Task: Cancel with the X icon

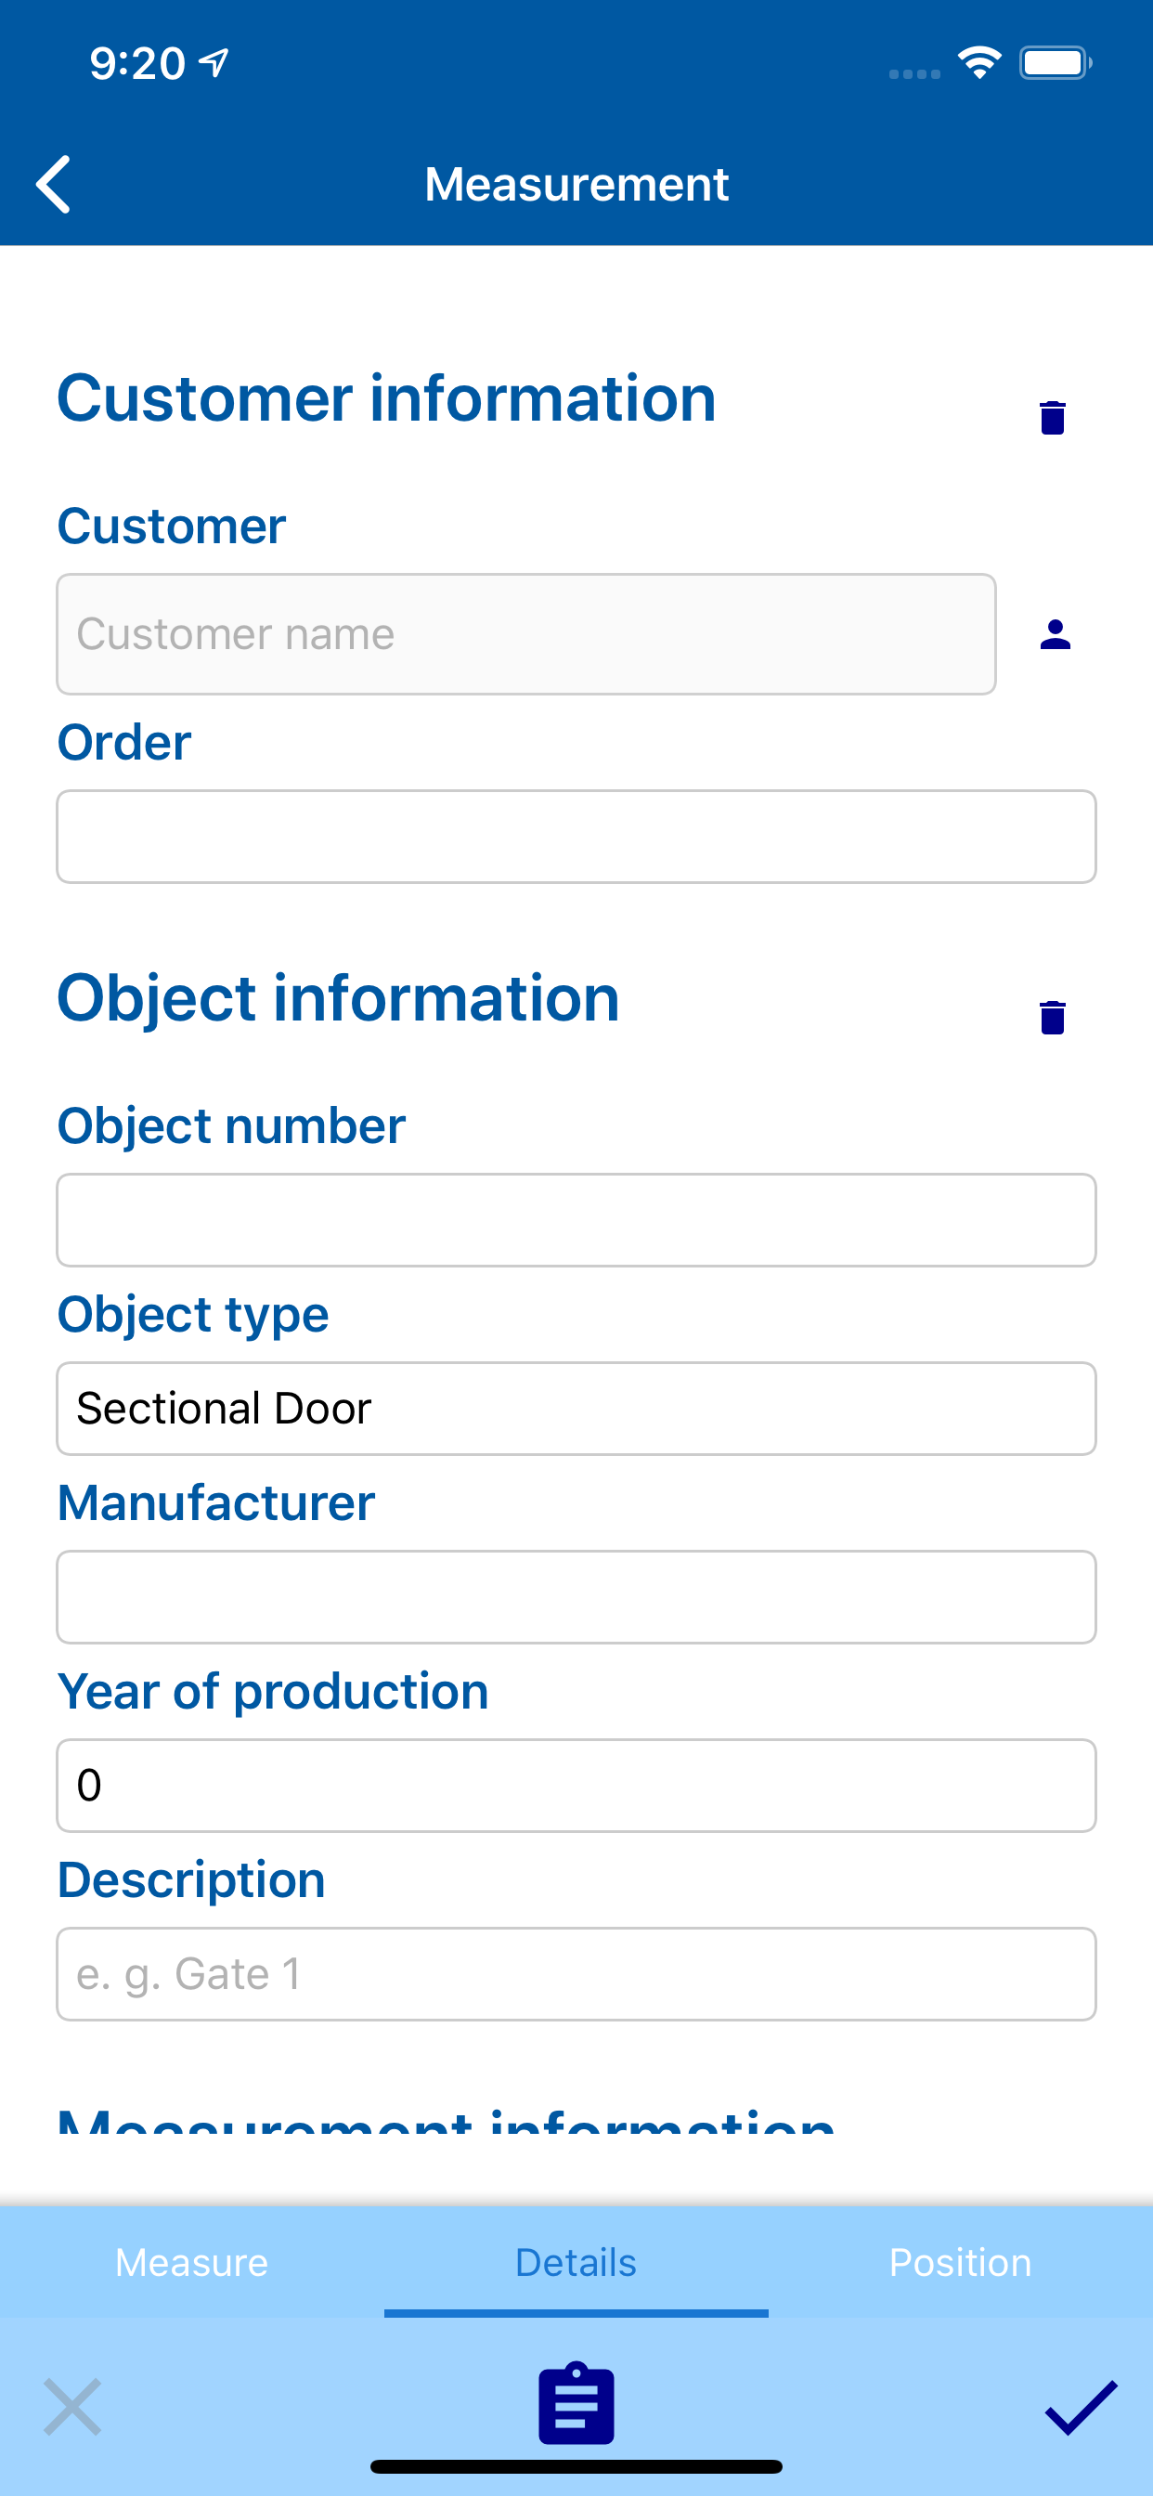Action: (x=72, y=2407)
